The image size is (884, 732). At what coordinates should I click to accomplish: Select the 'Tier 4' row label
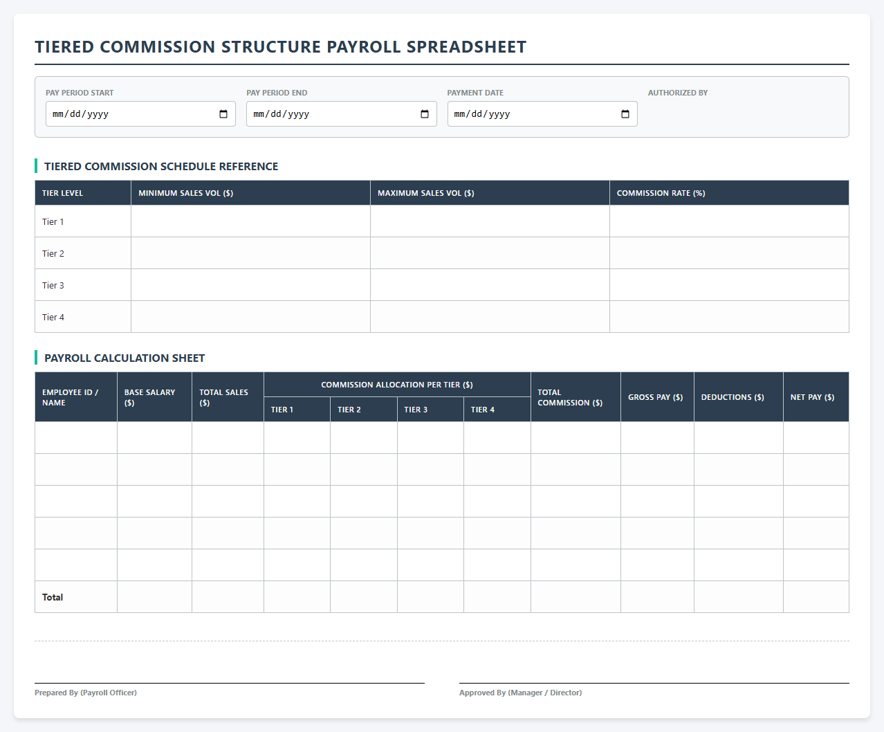coord(53,318)
